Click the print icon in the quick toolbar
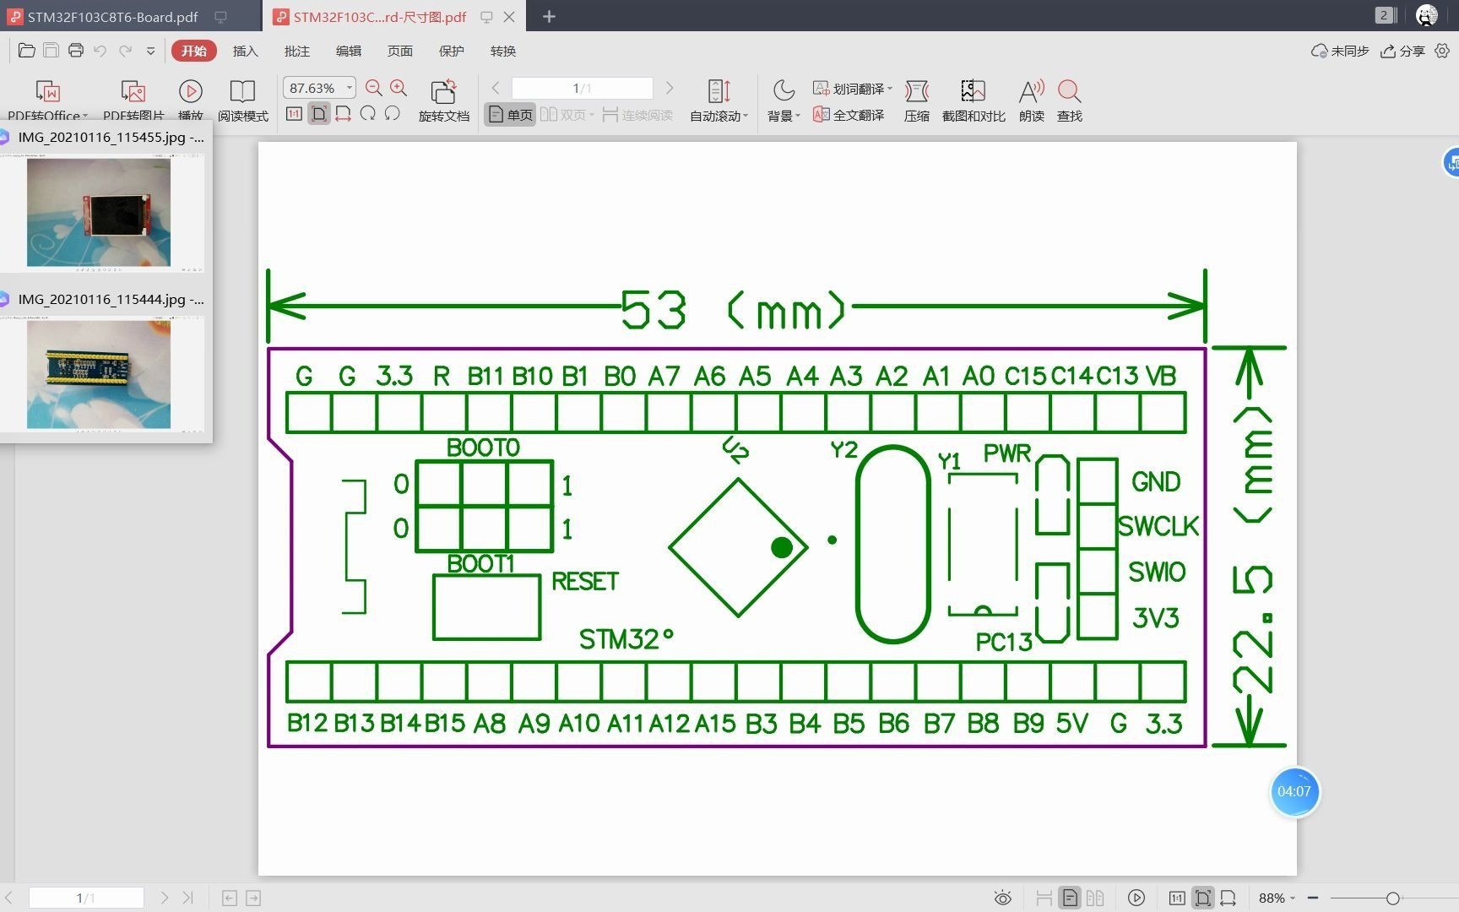The width and height of the screenshot is (1459, 912). (76, 51)
